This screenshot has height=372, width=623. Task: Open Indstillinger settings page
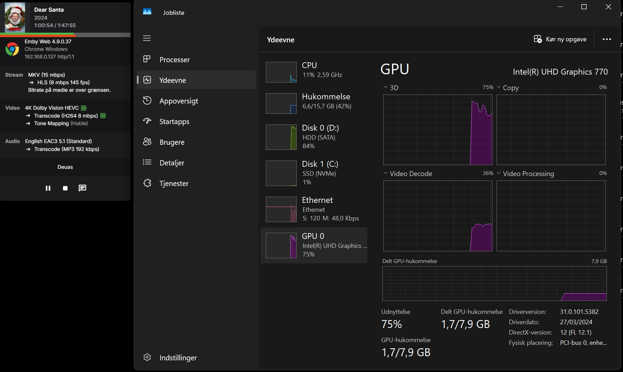[x=196, y=358]
